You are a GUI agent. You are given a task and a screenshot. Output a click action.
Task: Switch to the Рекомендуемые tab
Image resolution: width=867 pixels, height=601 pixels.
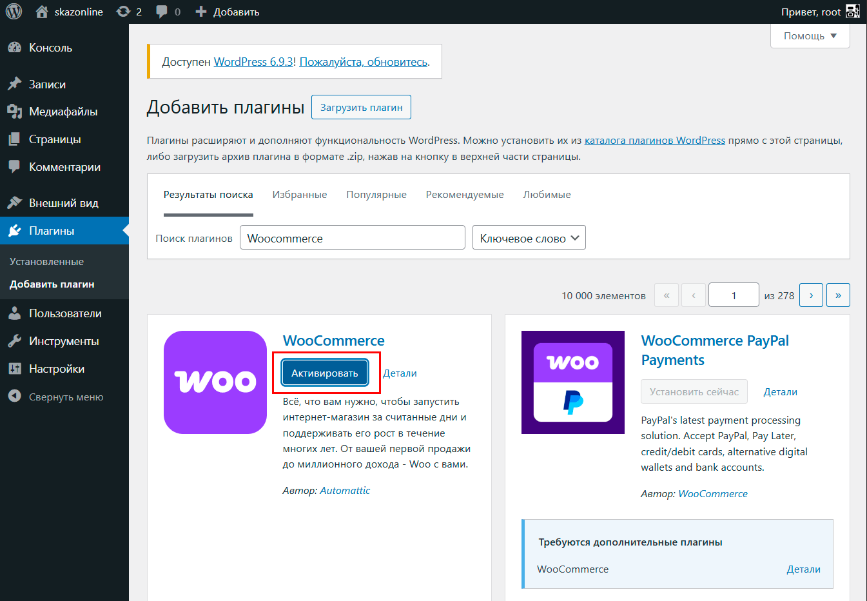coord(464,195)
